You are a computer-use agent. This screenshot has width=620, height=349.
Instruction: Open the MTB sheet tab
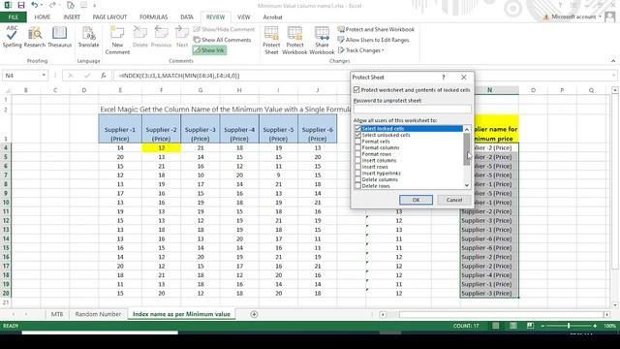[x=57, y=314]
